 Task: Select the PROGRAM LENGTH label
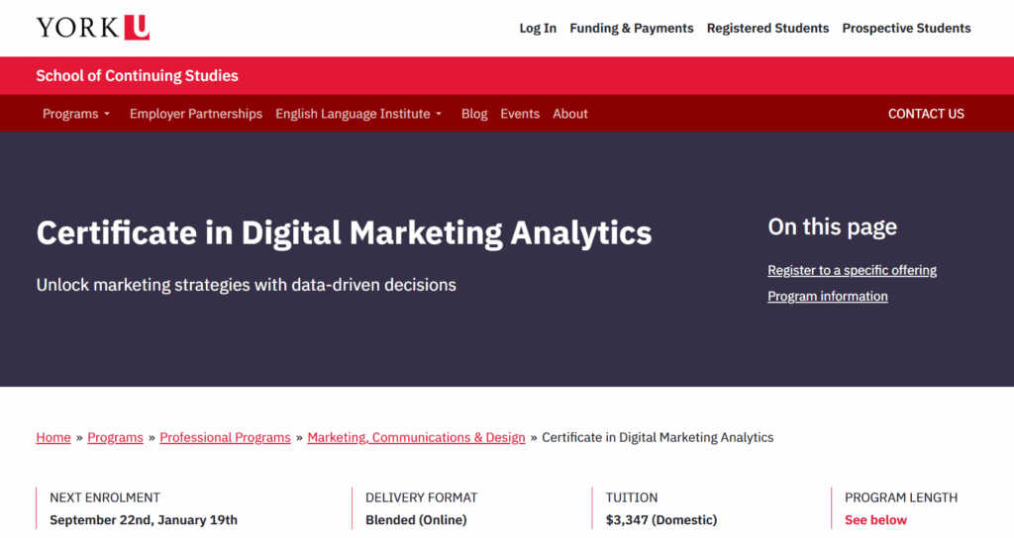pos(901,497)
